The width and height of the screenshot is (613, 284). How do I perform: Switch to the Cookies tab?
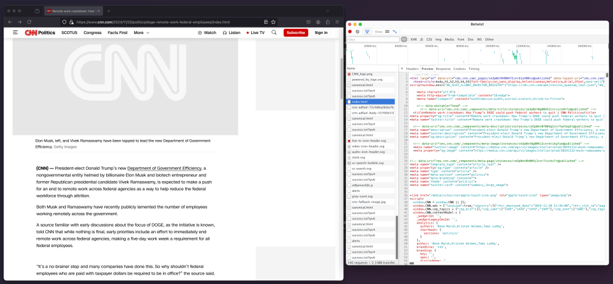click(459, 69)
